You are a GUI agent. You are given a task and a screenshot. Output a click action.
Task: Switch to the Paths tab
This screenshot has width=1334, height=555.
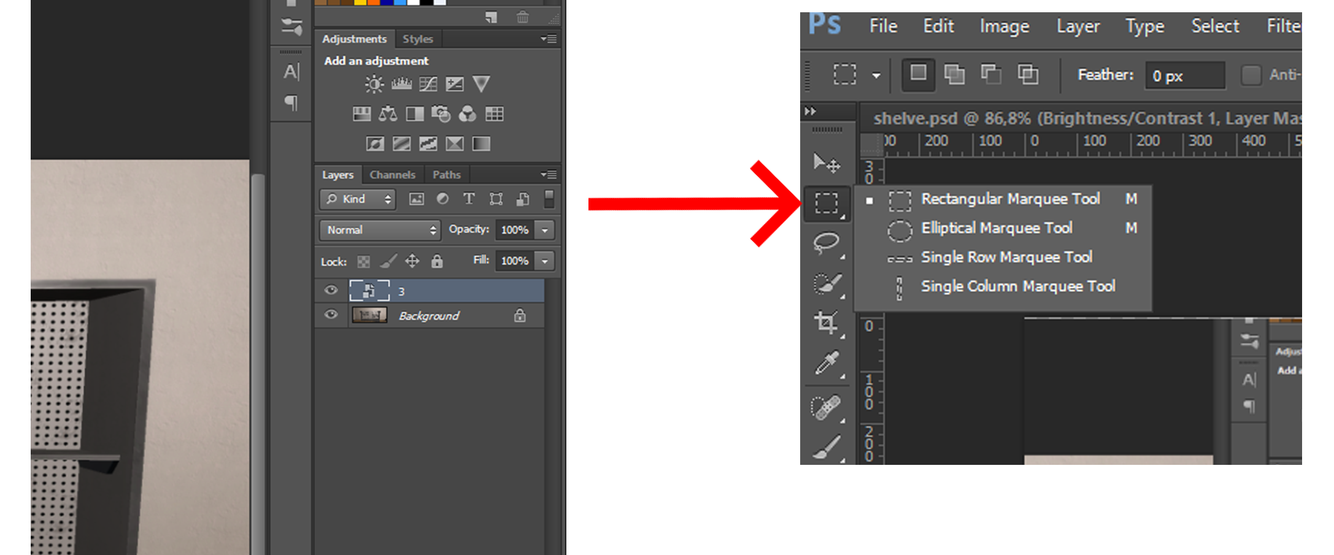446,175
